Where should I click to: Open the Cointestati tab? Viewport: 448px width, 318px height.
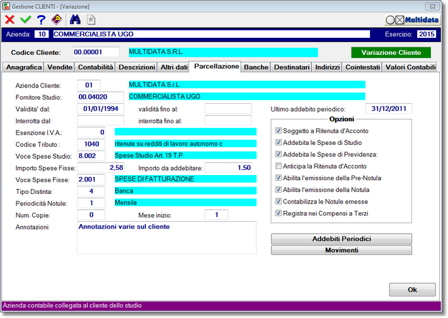point(362,67)
